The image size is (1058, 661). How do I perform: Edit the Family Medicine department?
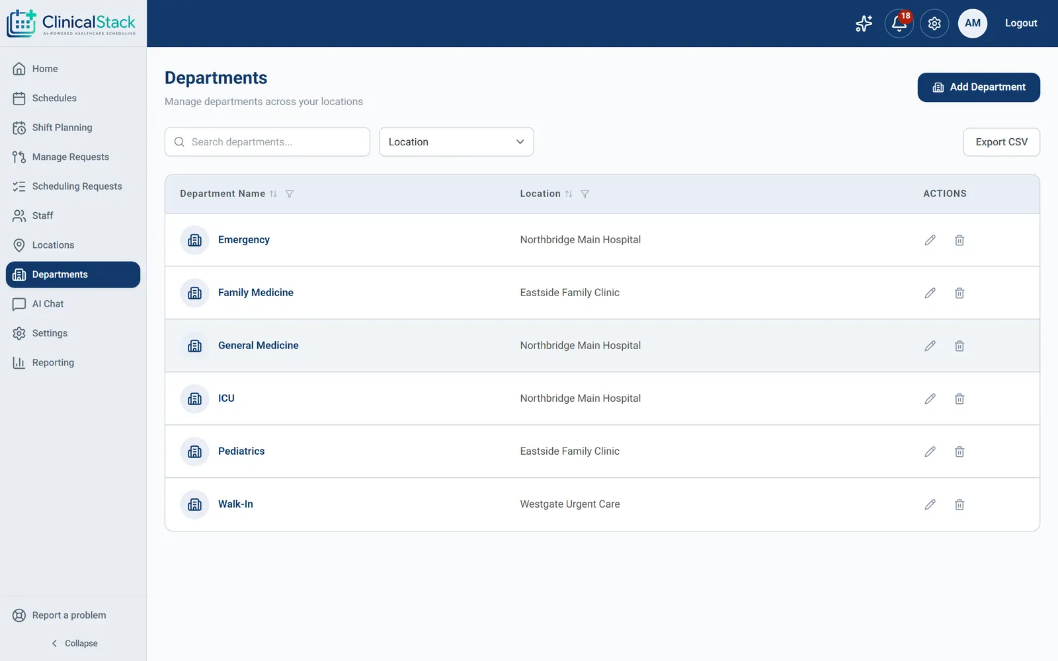(930, 293)
